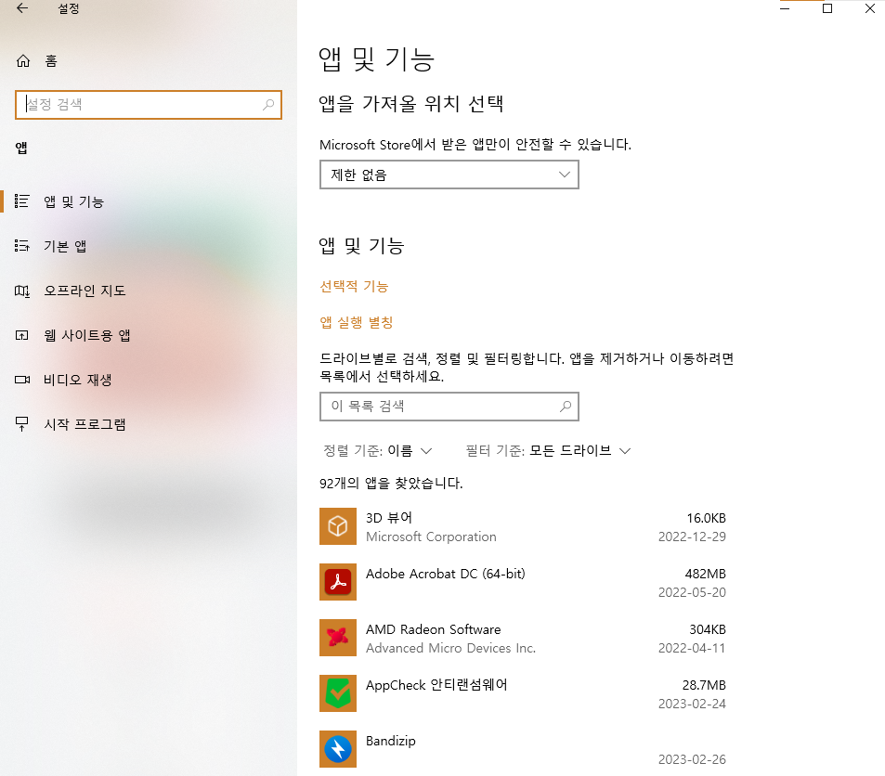Click the back arrow in Settings
The image size is (885, 776).
pyautogui.click(x=22, y=8)
